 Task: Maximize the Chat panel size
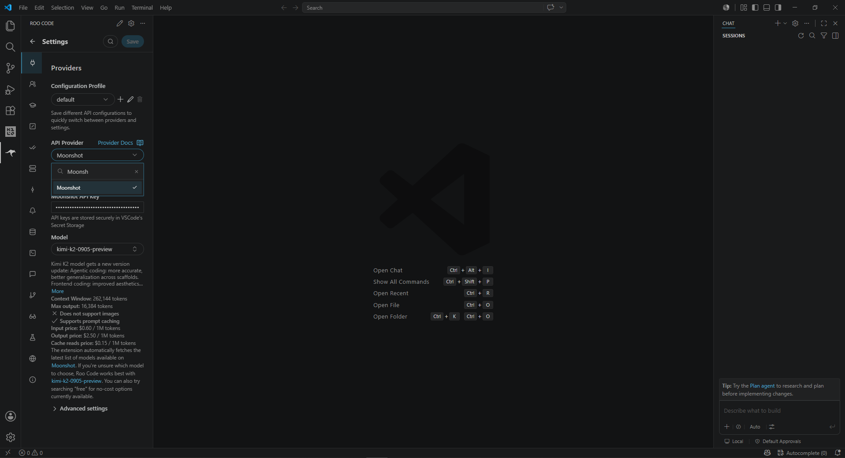coord(824,23)
